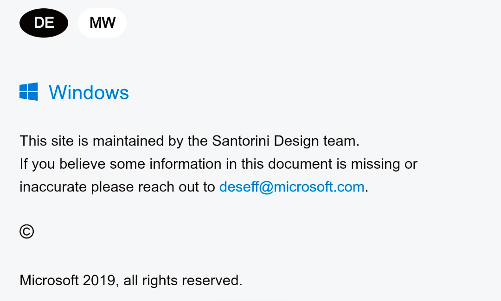Open the deseff@microsoft.com email link
This screenshot has height=301, width=501.
292,187
